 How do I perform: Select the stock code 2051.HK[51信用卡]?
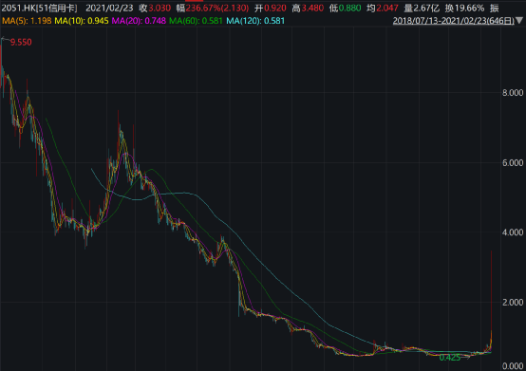tap(39, 8)
